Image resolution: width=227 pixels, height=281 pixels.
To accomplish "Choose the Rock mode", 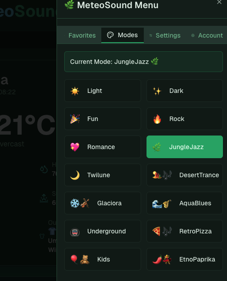I will tap(184, 119).
